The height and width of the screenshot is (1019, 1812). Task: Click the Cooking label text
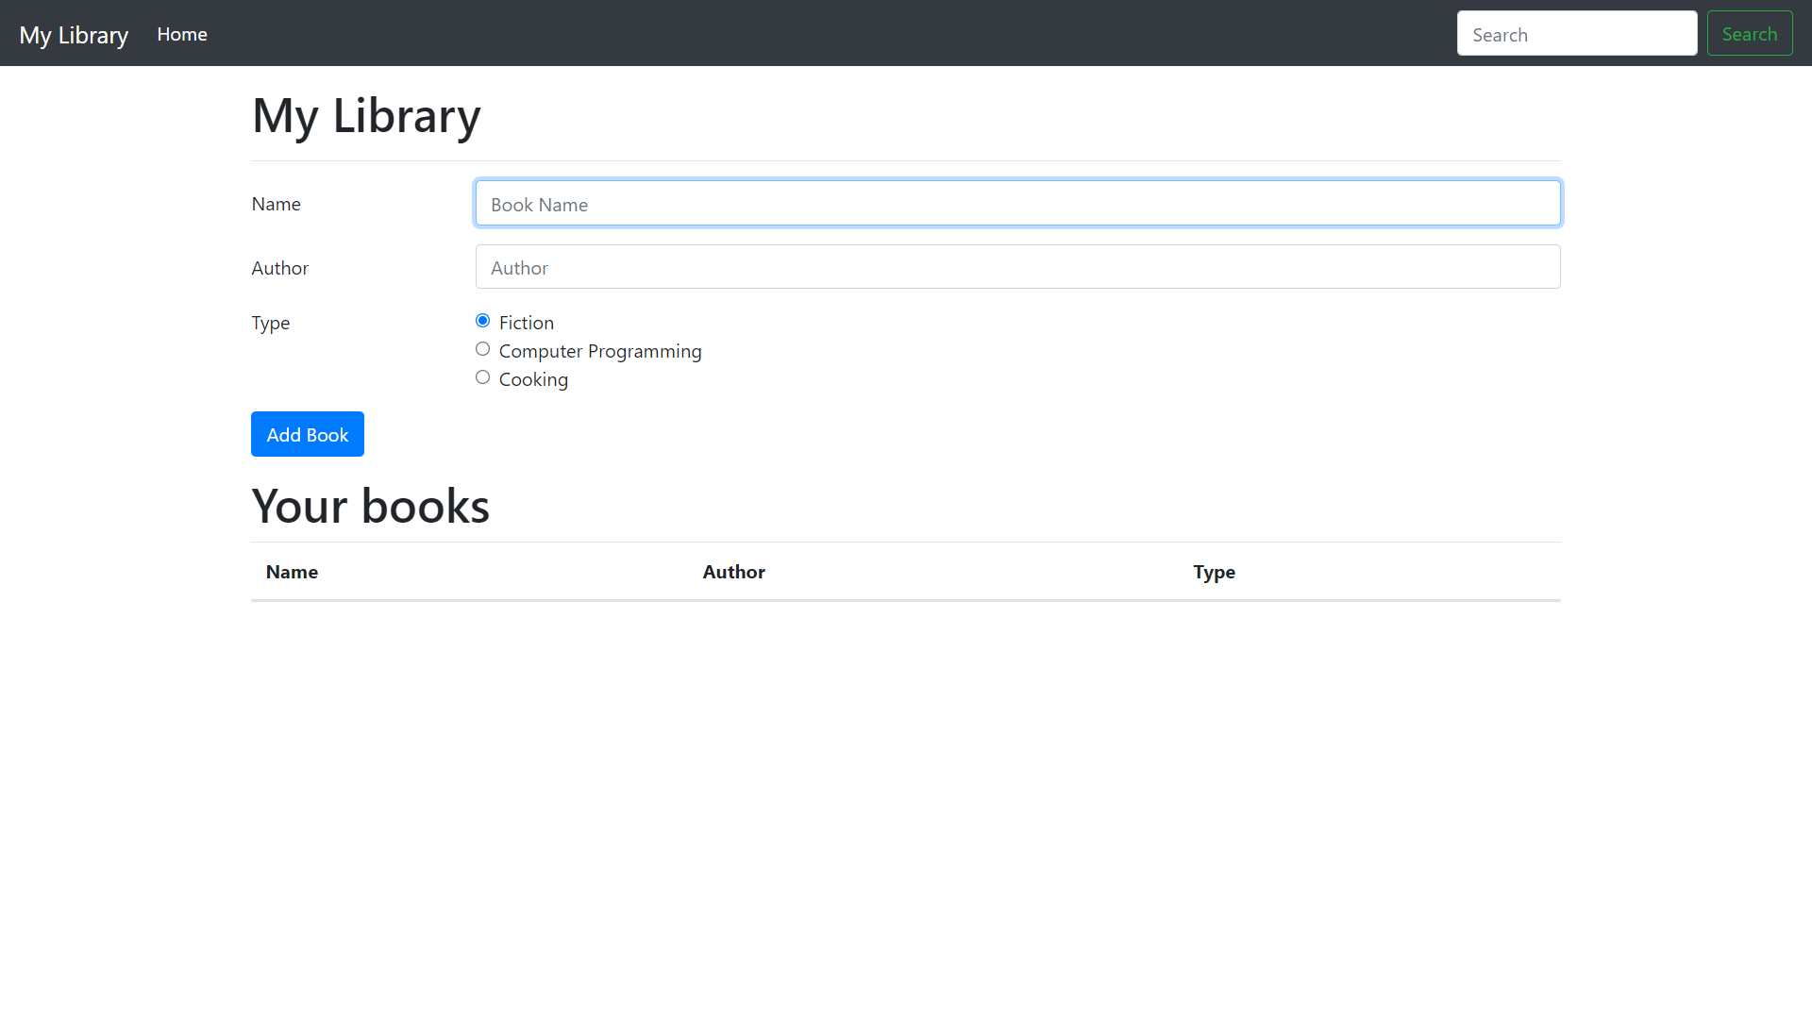click(533, 379)
